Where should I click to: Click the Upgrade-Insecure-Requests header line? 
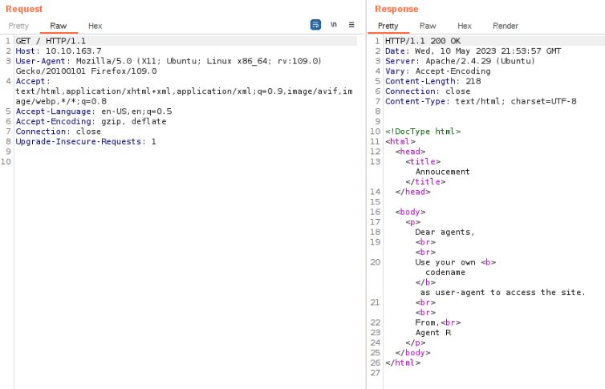click(86, 141)
